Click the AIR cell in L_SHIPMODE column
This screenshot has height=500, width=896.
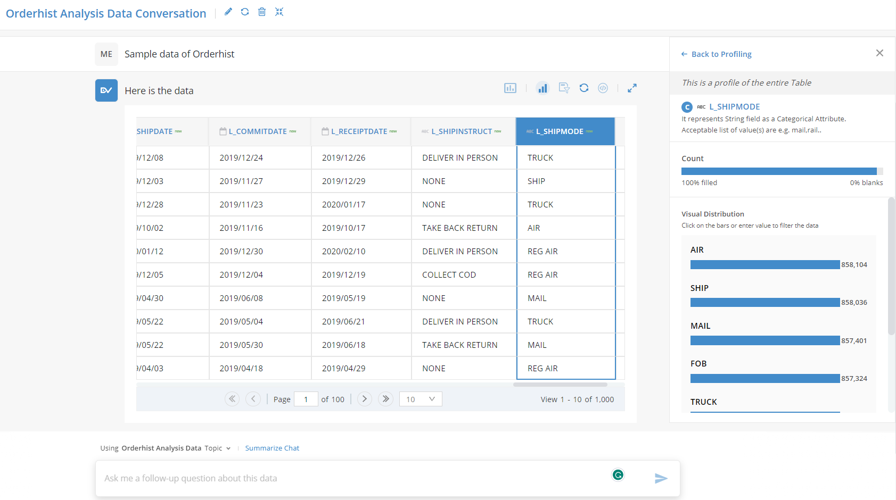(x=566, y=228)
